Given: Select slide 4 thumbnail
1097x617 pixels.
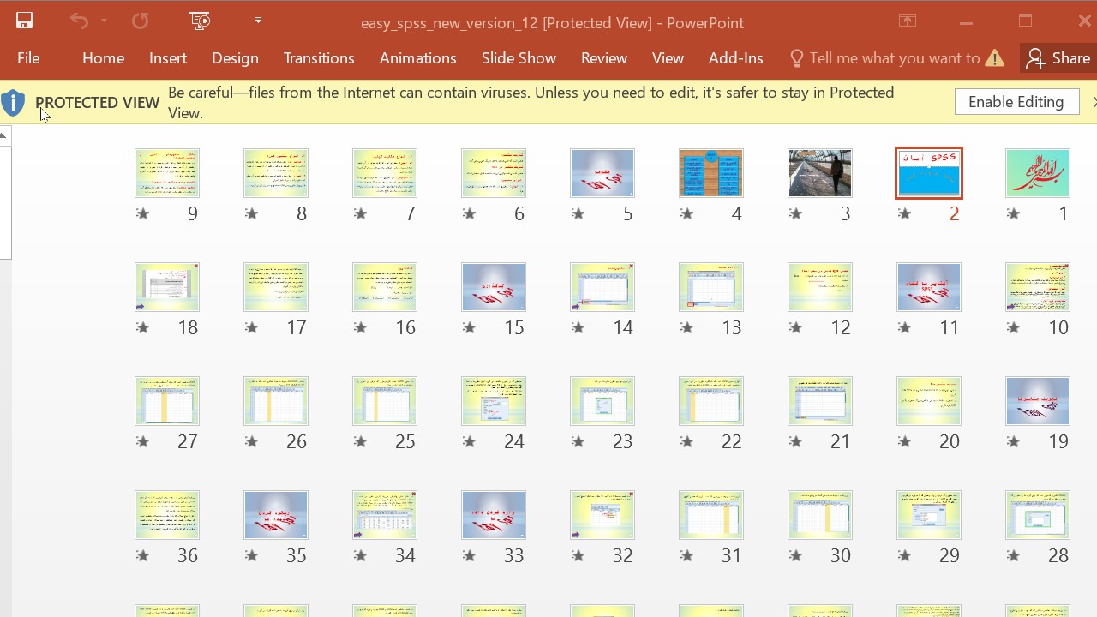Looking at the screenshot, I should (710, 173).
